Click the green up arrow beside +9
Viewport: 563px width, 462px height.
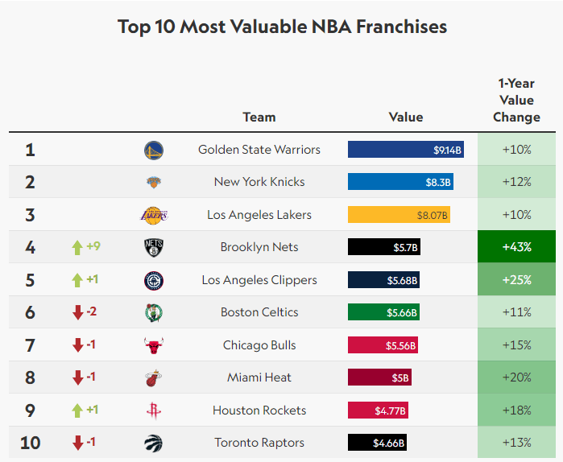point(77,248)
